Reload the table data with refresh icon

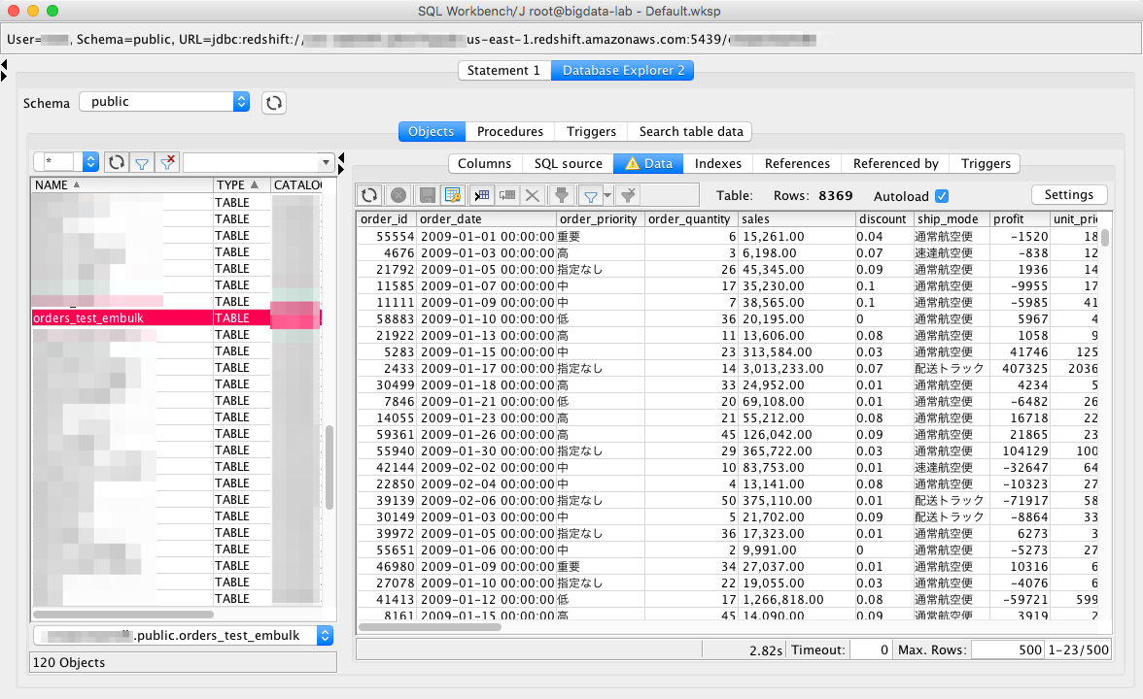(x=369, y=194)
